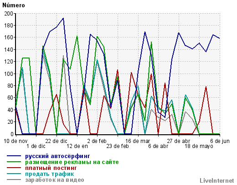The width and height of the screenshot is (237, 185).
Task: Click the "22 de dic" date label
Action: click(56, 141)
